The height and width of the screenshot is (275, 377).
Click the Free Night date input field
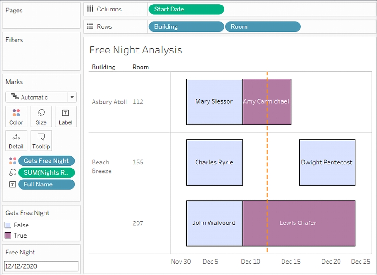[41, 266]
